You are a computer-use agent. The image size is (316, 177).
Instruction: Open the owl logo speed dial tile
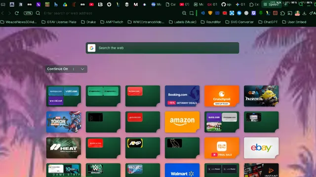(182, 148)
